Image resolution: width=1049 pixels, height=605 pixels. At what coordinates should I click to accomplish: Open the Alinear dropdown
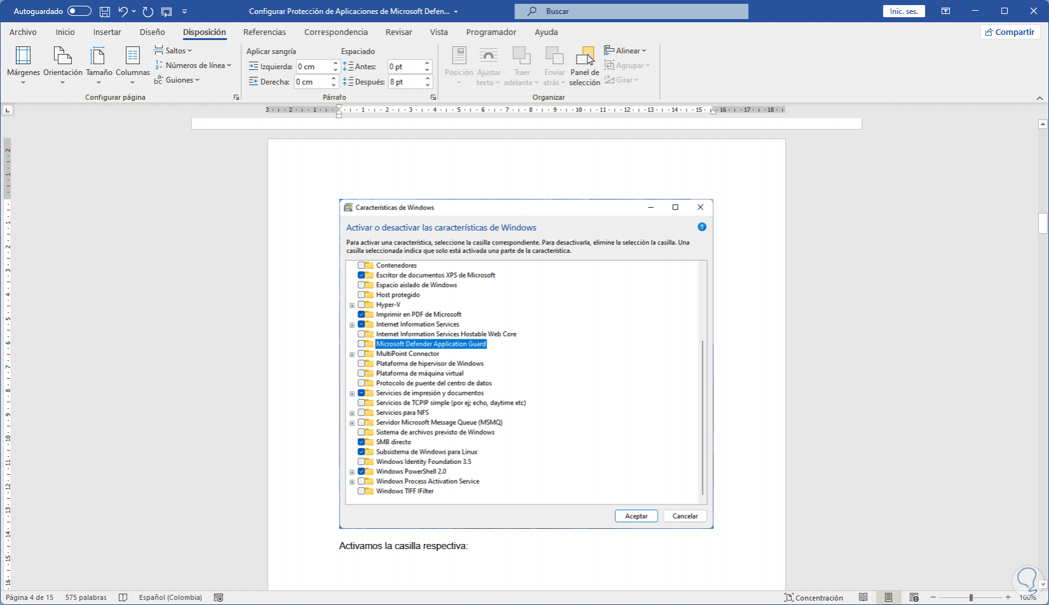(x=626, y=51)
